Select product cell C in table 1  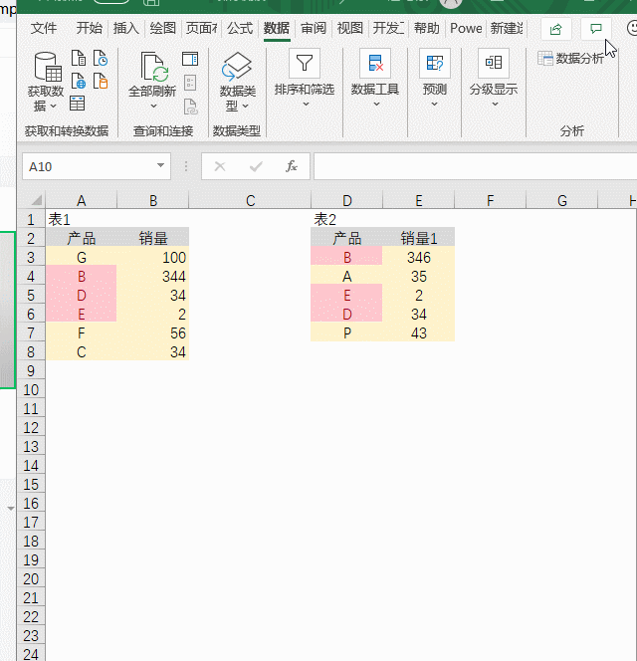click(81, 352)
